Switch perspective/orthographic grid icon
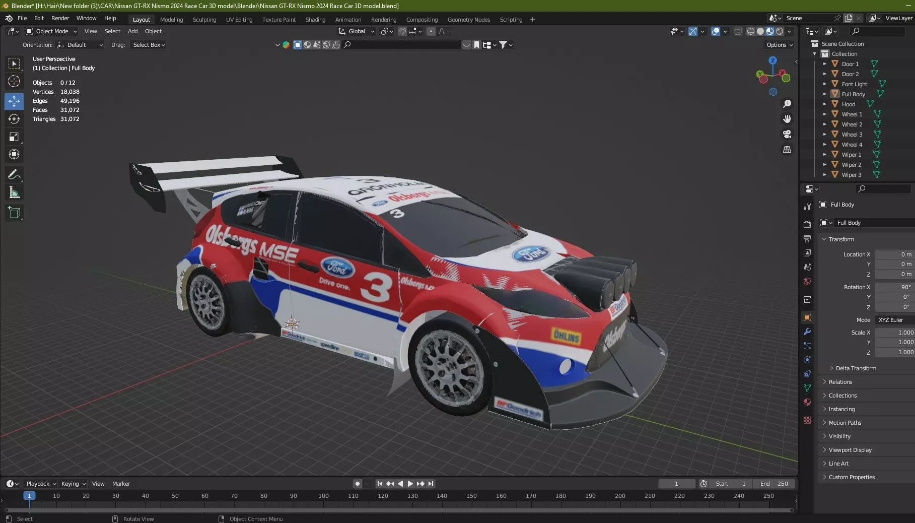 pos(787,150)
